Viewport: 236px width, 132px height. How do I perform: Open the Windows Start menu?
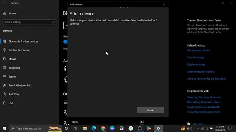(x=4, y=128)
